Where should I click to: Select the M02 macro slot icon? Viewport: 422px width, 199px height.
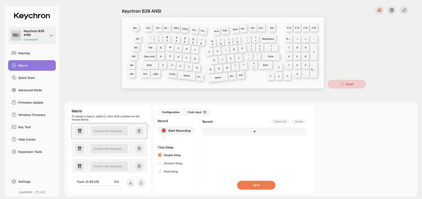[80, 166]
